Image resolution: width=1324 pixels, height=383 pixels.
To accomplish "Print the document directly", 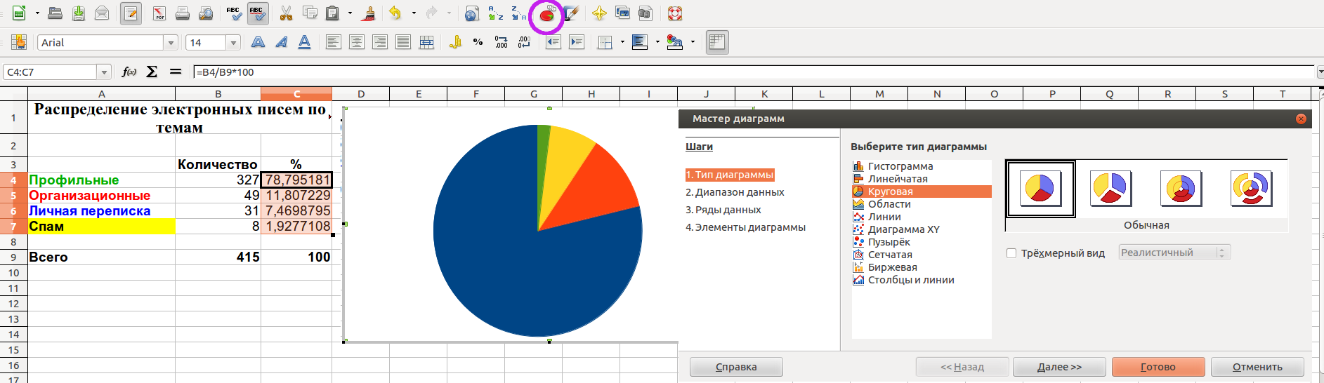I will coord(183,13).
